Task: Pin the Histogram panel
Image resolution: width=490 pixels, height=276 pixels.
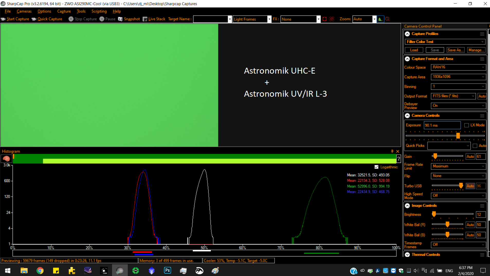Action: (392, 151)
